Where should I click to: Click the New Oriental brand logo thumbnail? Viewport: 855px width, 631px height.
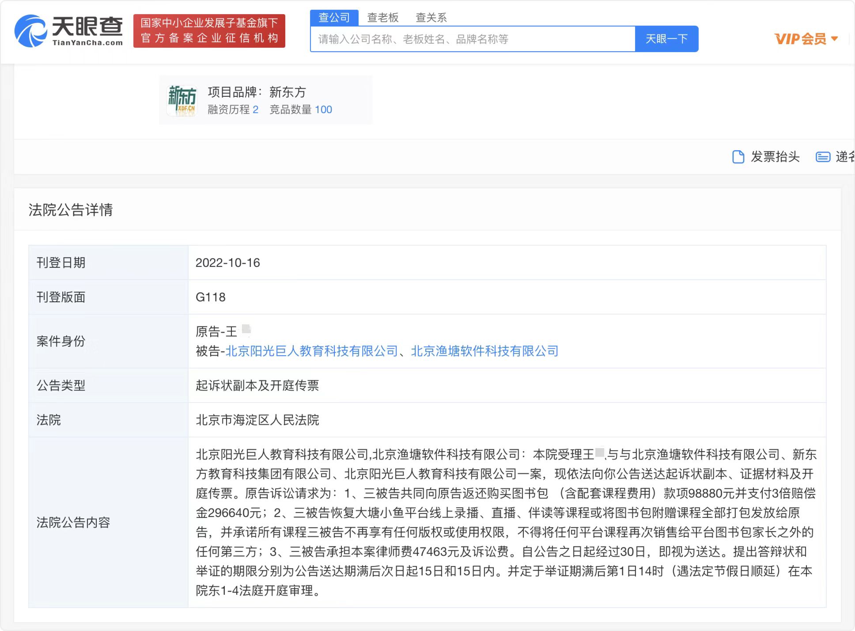click(x=182, y=100)
